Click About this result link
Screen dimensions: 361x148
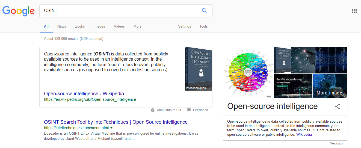[x=169, y=110]
